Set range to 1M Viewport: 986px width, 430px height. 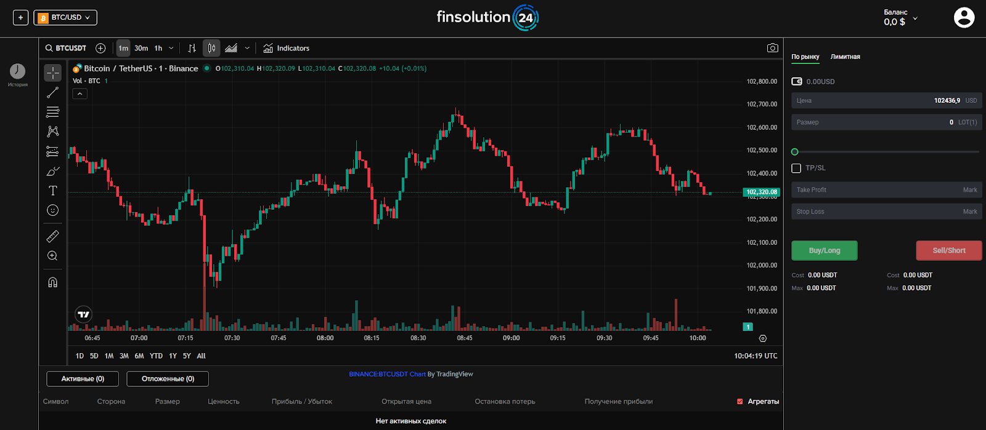(109, 356)
